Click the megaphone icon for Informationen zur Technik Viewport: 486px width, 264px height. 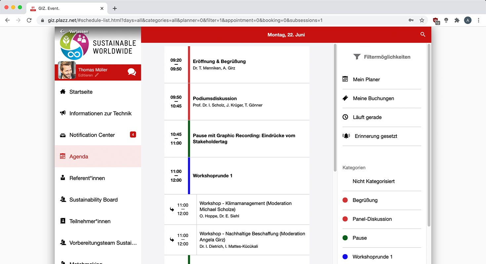(63, 113)
